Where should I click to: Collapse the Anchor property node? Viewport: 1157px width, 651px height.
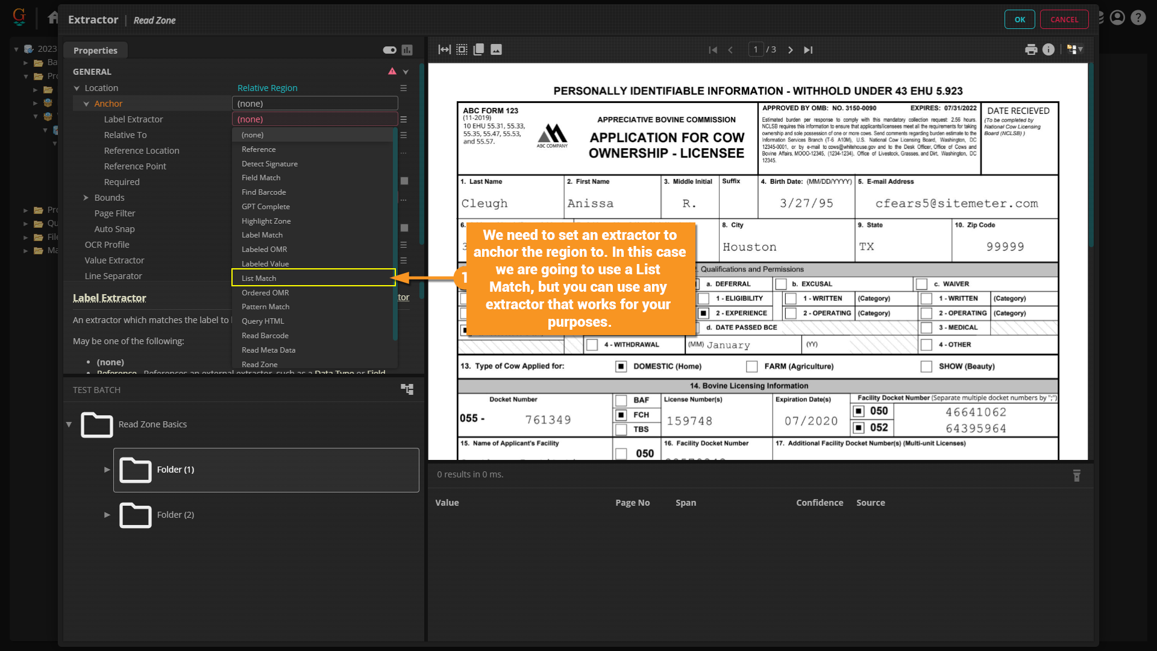tap(86, 104)
